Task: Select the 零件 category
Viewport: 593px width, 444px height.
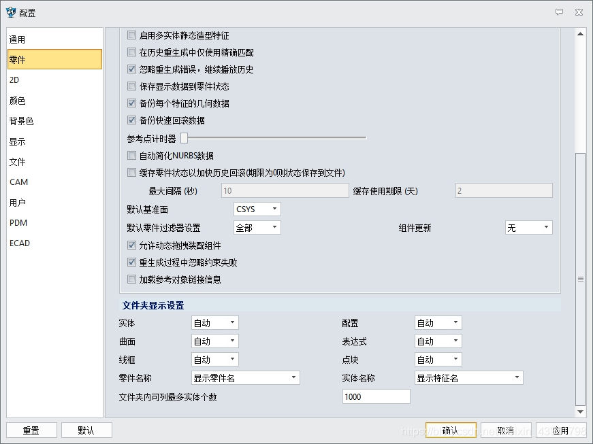Action: tap(55, 59)
